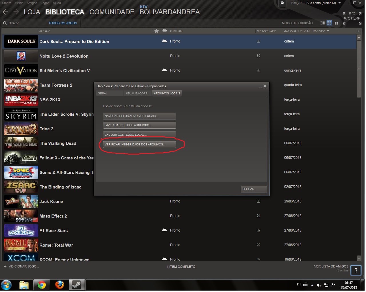Screen dimensions: 366x292
Task: Click the Buscar search field
Action: click(24, 23)
